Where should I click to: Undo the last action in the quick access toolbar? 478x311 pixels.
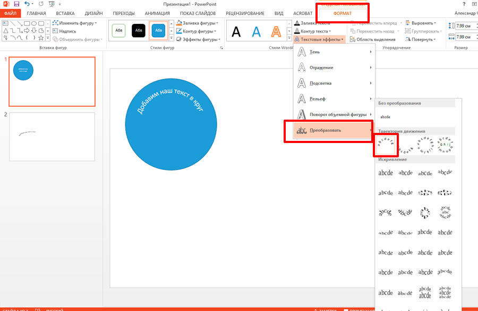(27, 4)
